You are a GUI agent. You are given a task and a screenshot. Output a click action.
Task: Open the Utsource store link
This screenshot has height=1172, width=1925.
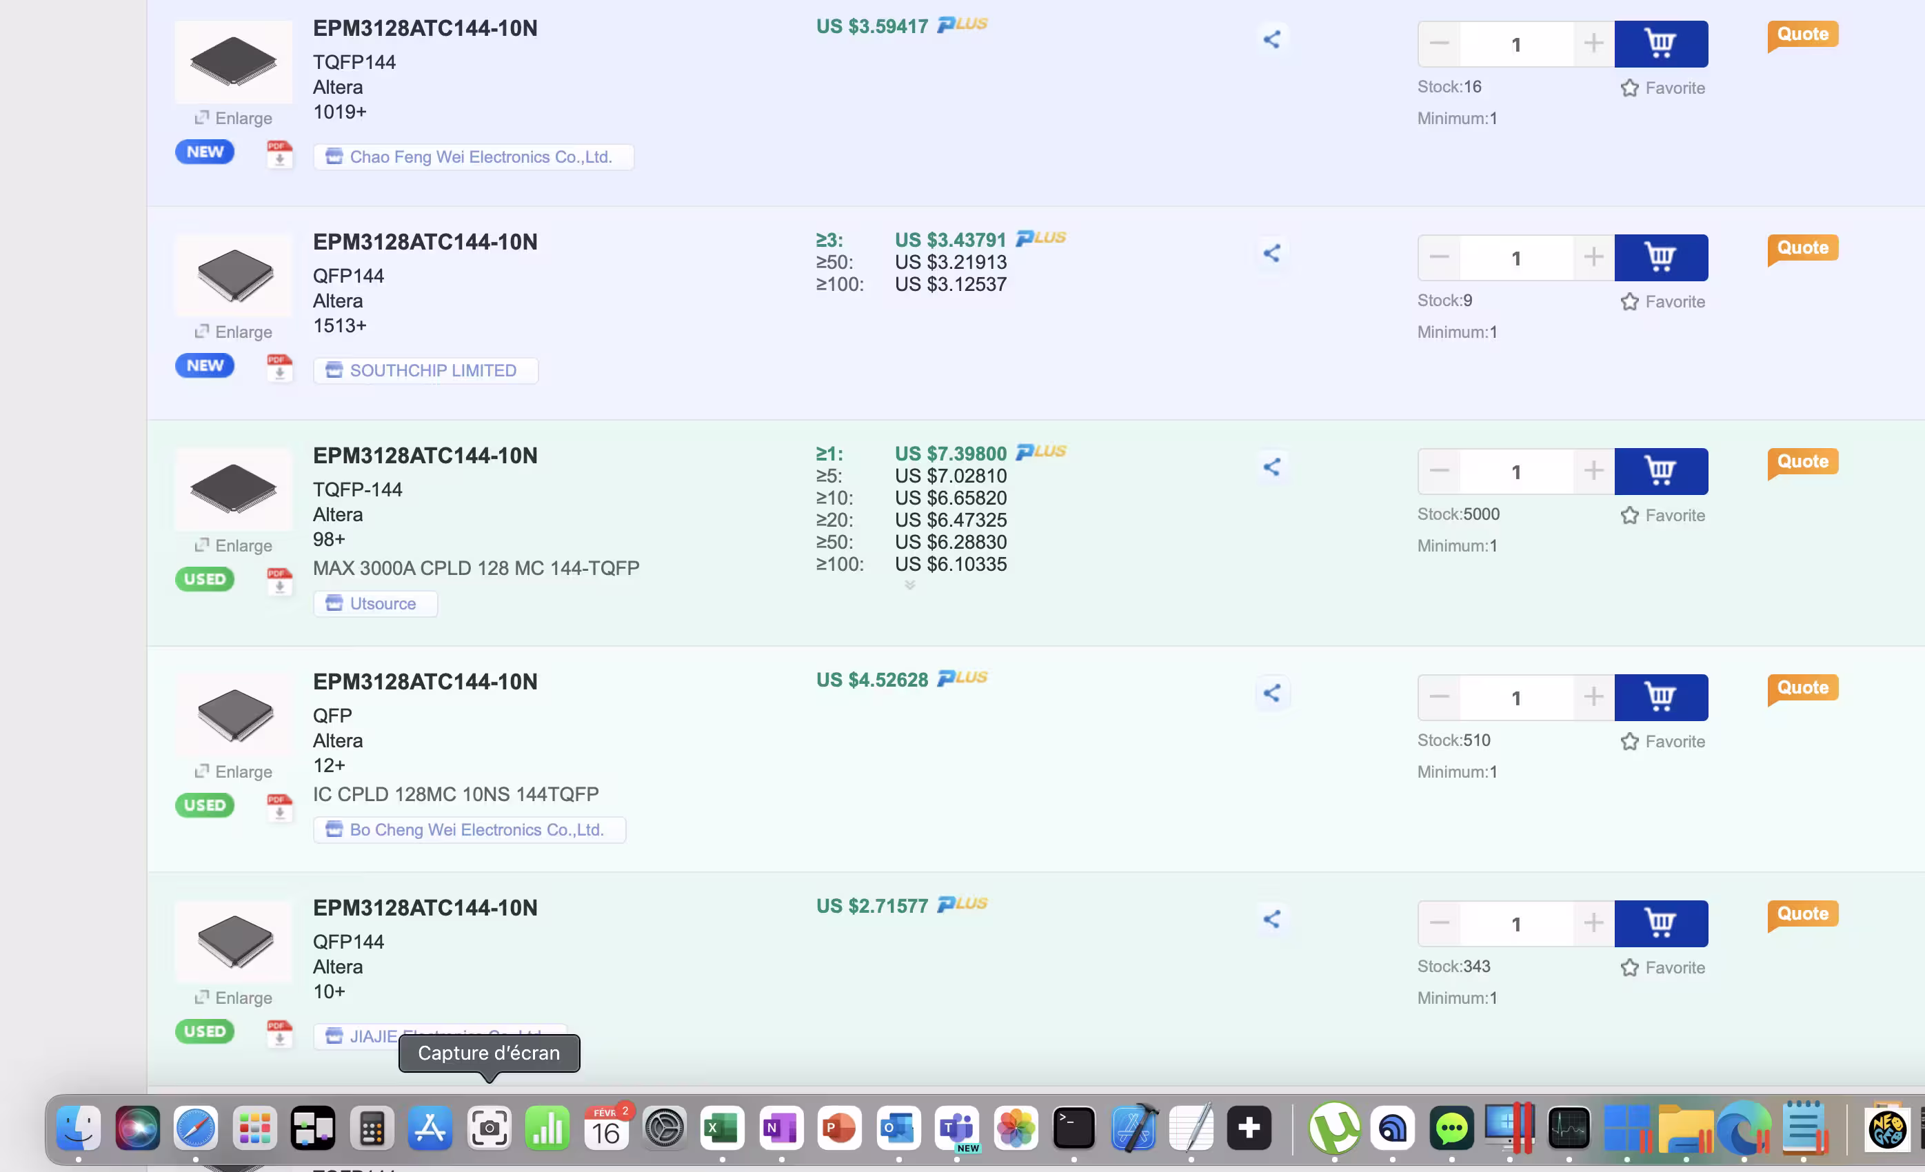(x=376, y=603)
